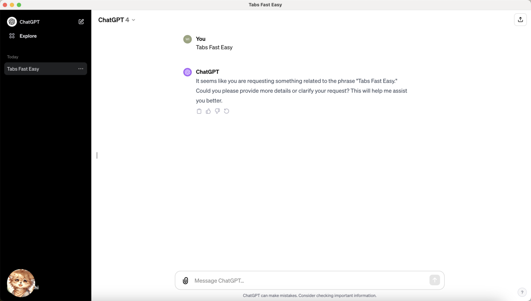Expand the ChatGPT 4 model dropdown

click(x=117, y=20)
